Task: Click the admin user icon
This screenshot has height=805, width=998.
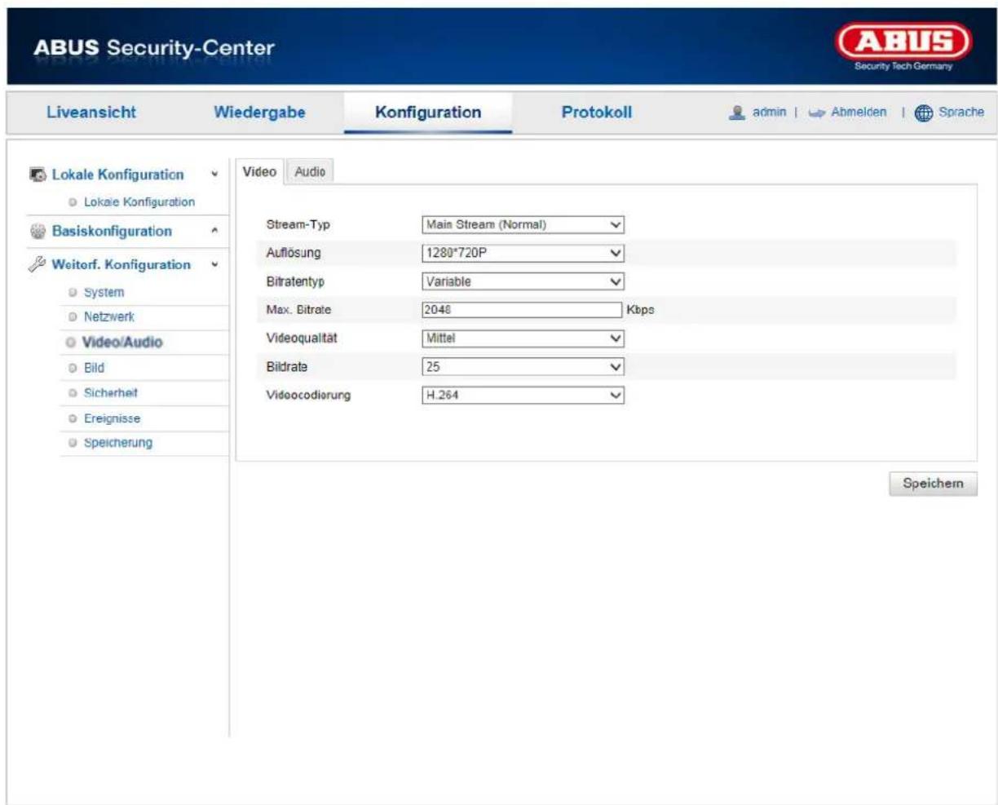Action: [x=736, y=113]
